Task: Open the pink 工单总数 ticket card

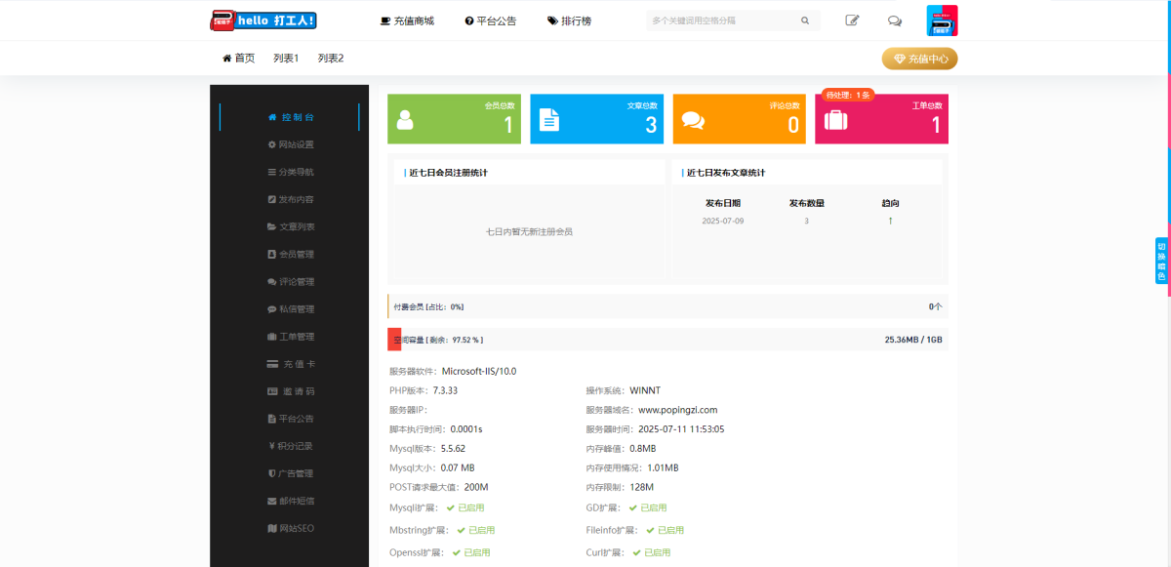Action: (881, 119)
